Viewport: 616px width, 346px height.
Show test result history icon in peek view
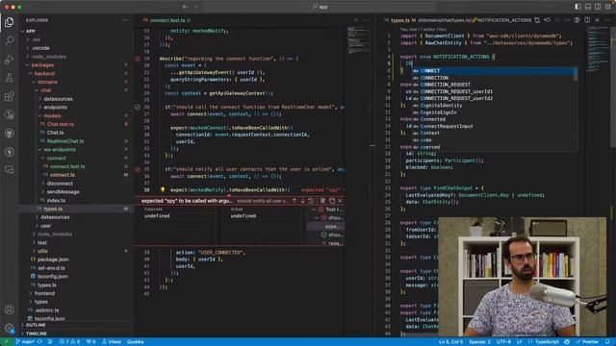click(311, 201)
